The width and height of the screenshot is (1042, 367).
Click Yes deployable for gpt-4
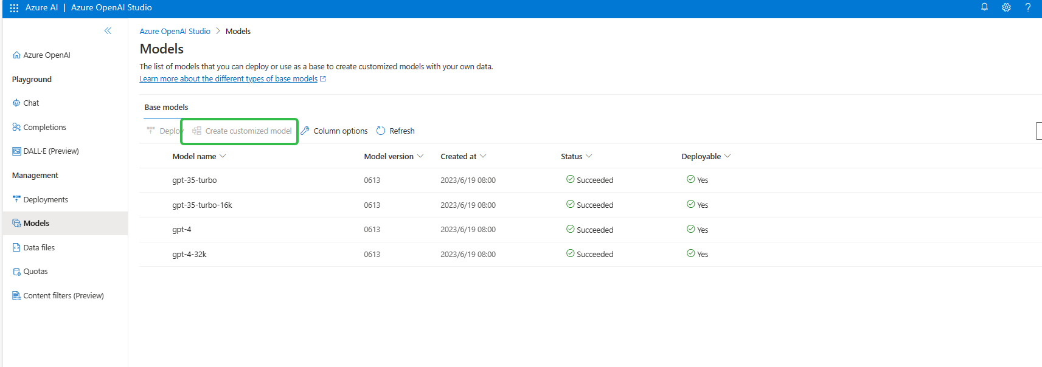coord(697,230)
